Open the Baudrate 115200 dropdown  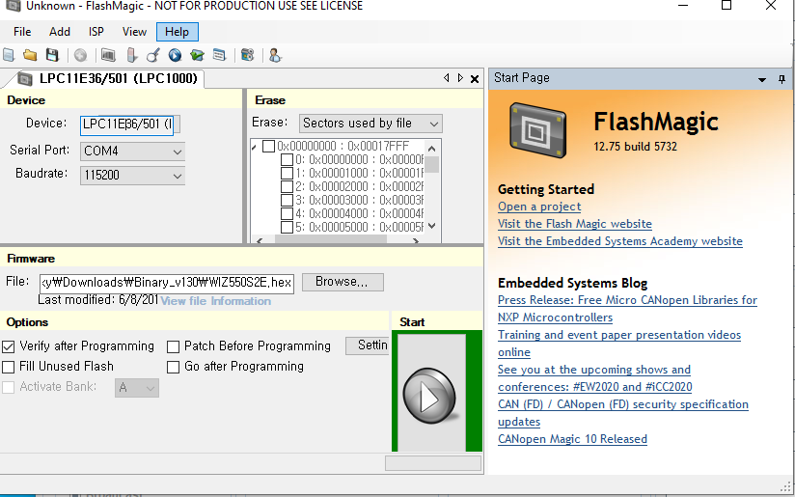(177, 176)
